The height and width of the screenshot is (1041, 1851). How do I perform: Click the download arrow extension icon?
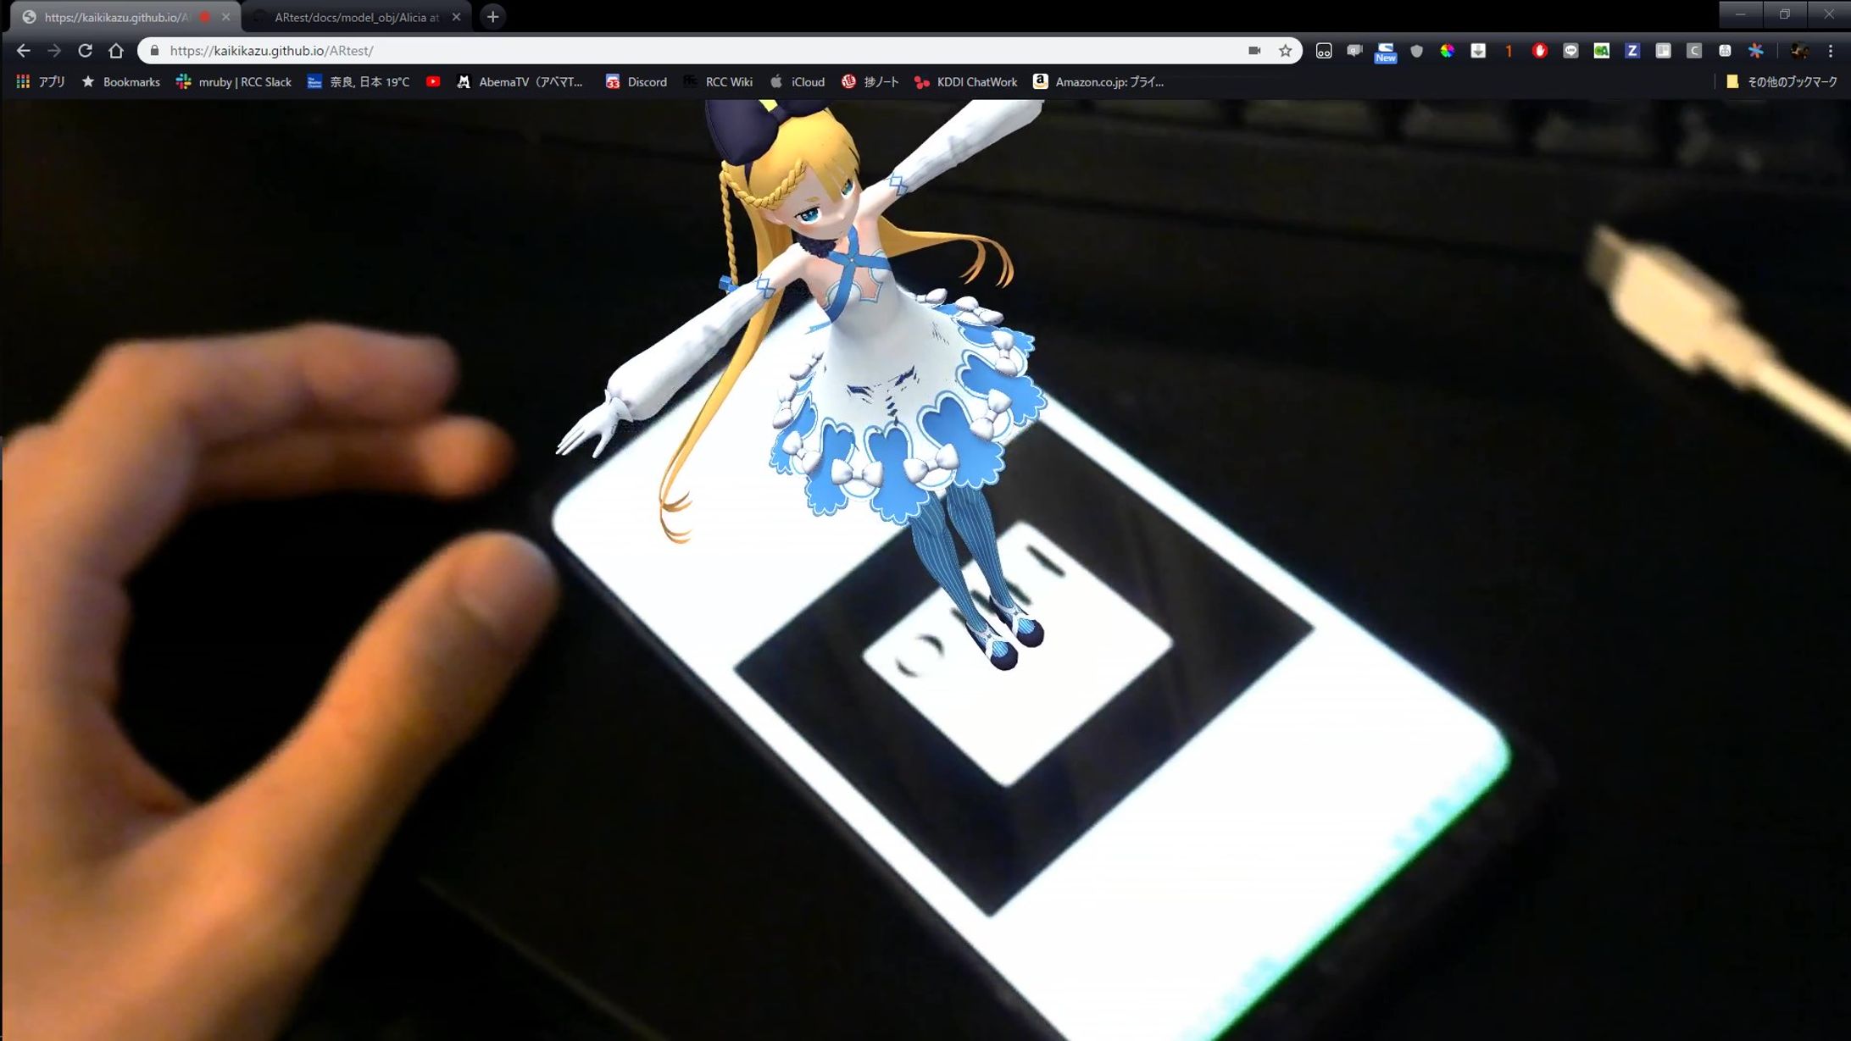[1478, 52]
